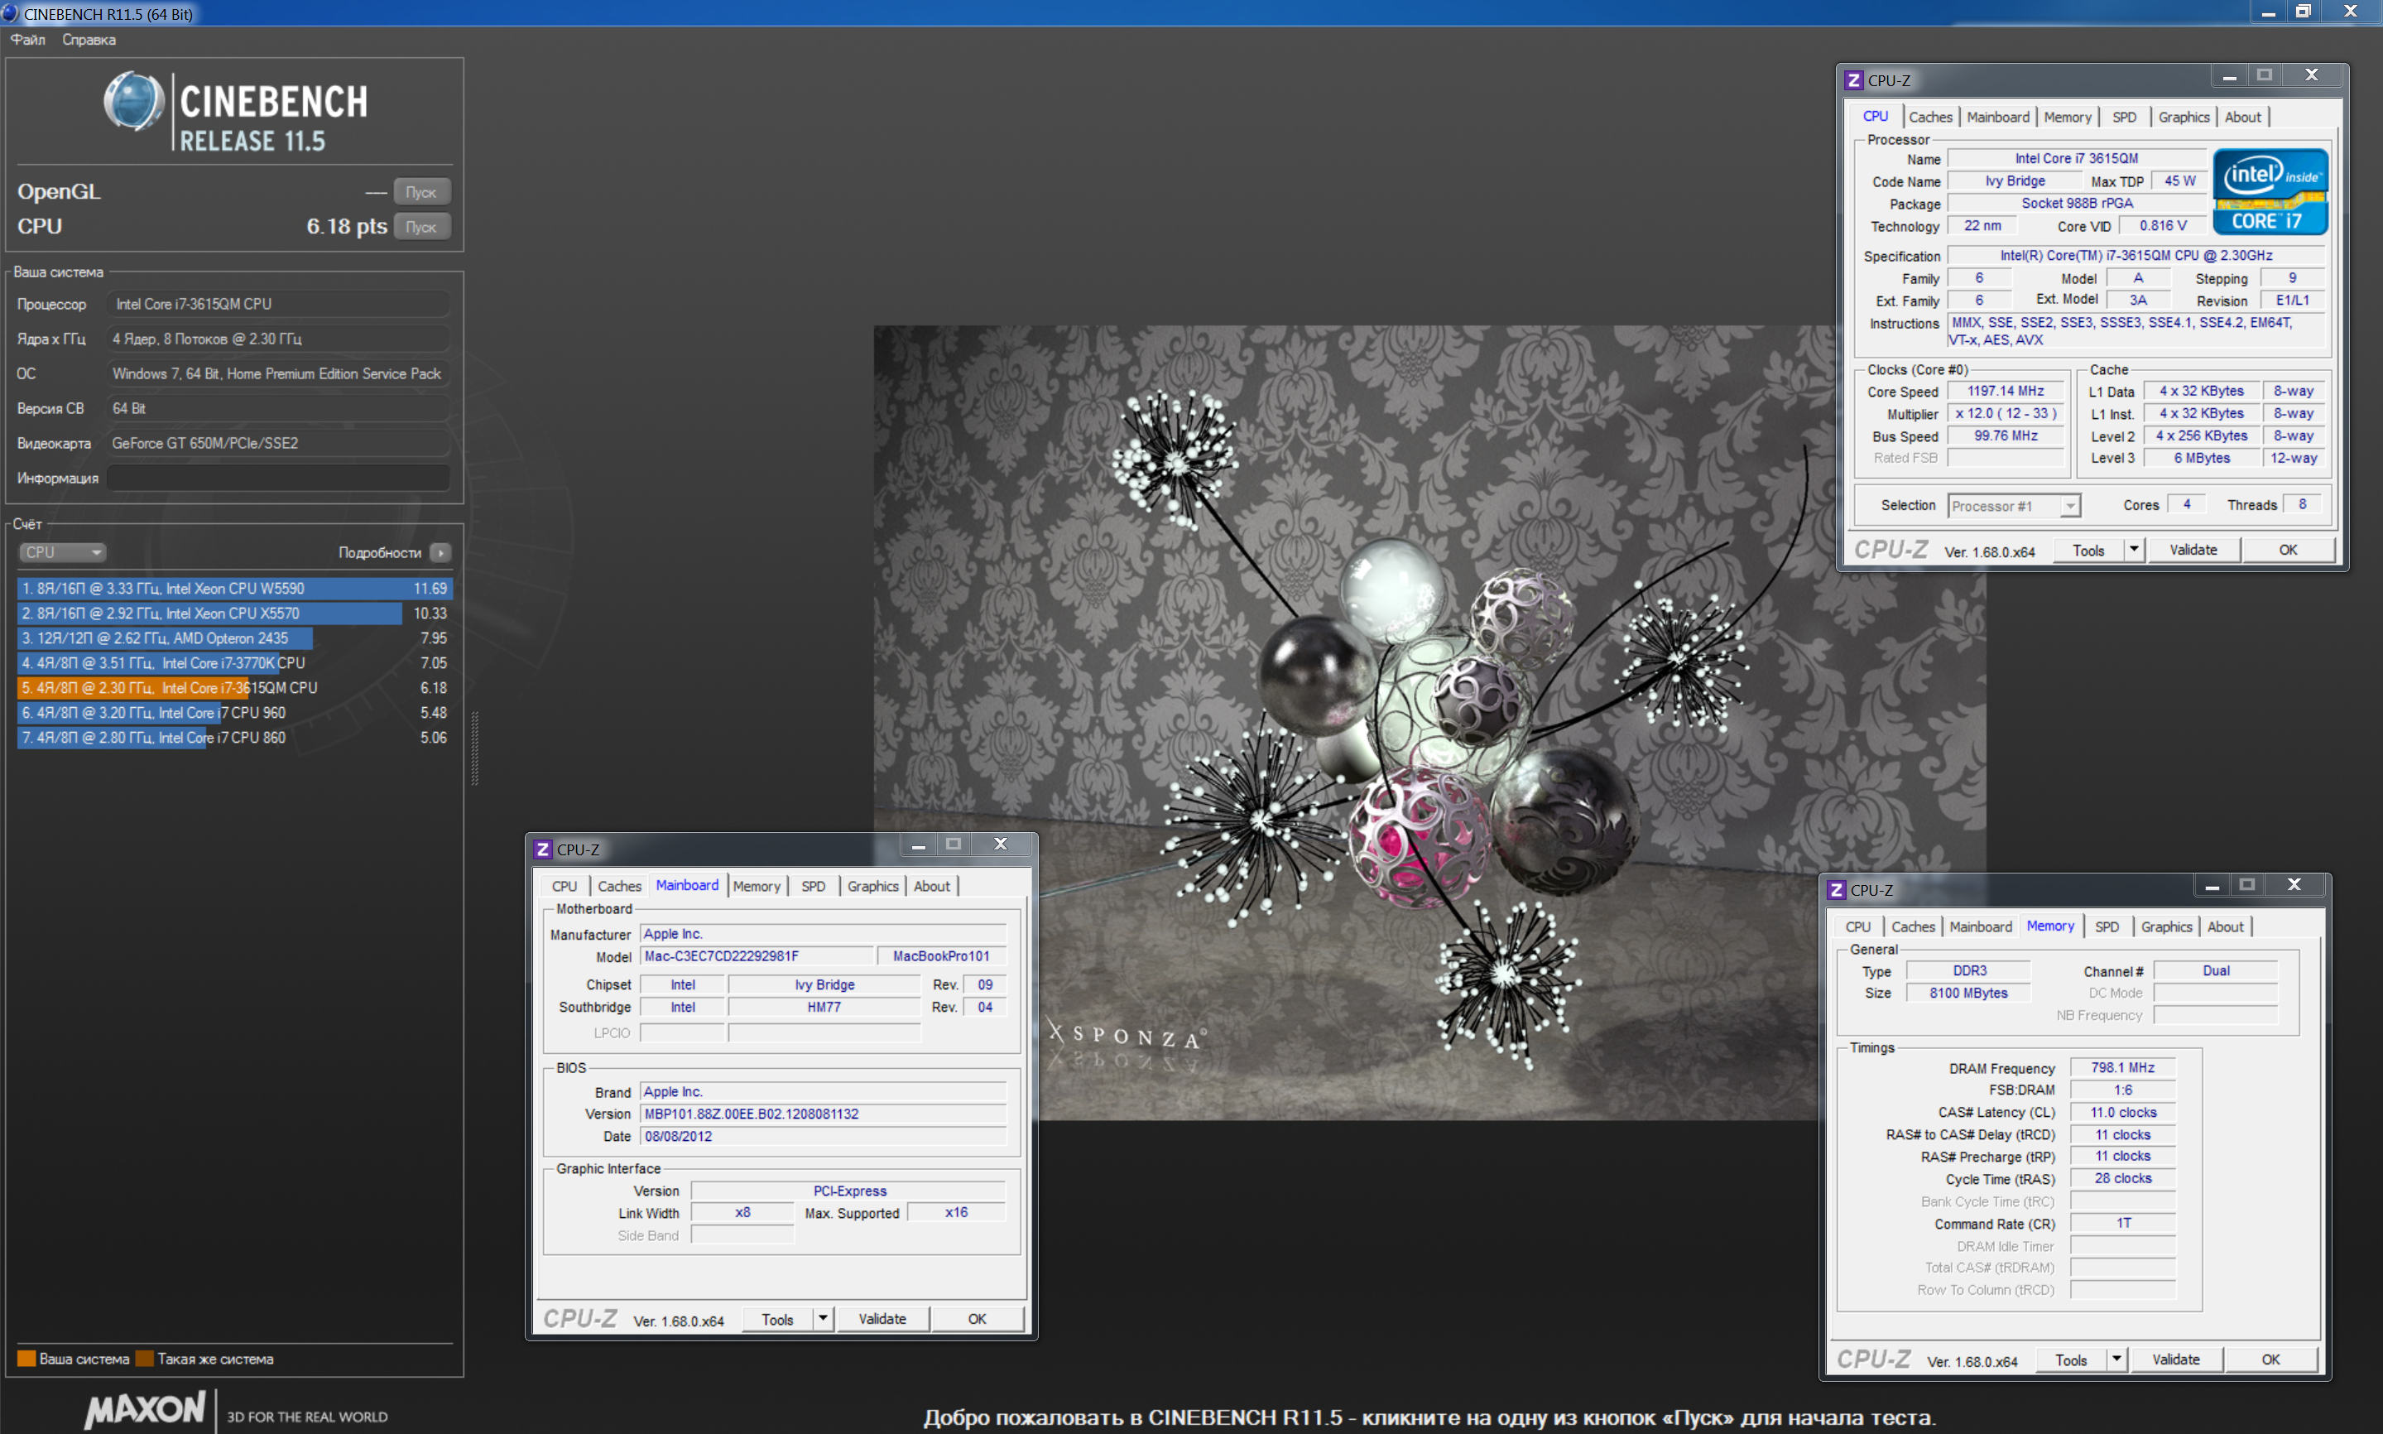Open details arrow next to Подробности

click(440, 553)
